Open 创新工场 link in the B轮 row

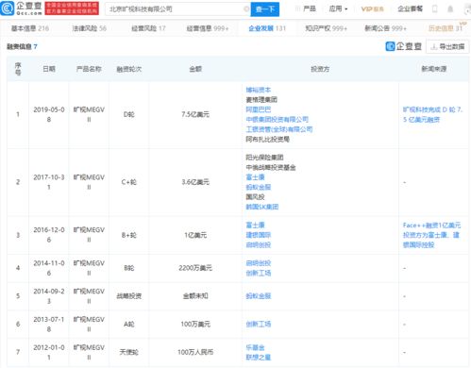[x=259, y=273]
